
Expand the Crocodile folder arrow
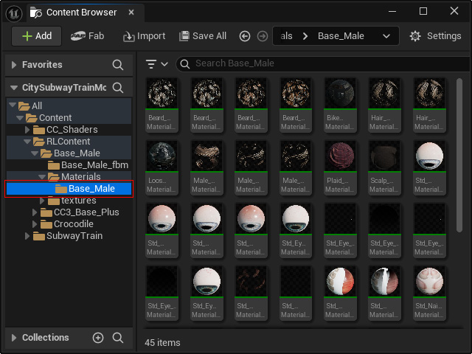[x=35, y=224]
